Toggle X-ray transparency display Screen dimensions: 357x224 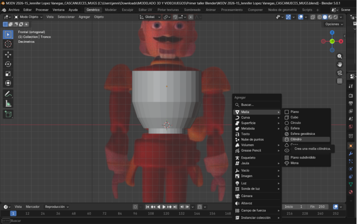(313, 17)
